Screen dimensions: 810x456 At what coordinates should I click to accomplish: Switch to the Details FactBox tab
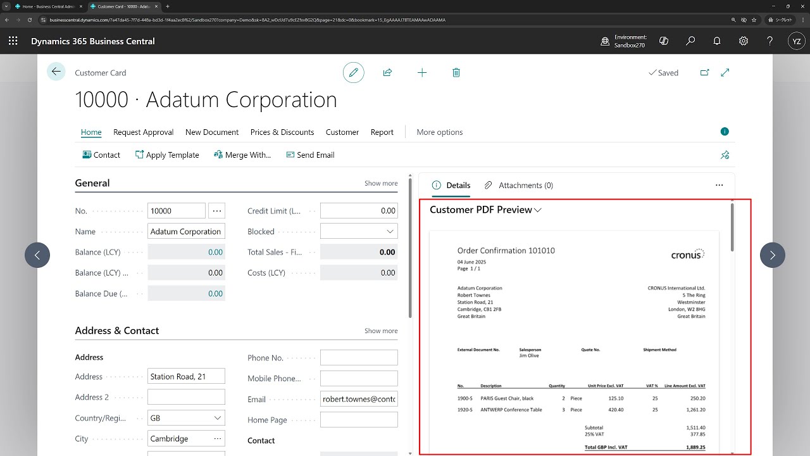[451, 186]
